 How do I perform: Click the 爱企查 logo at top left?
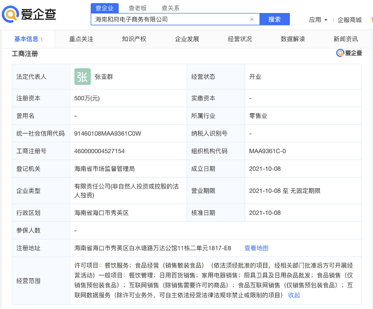click(30, 14)
